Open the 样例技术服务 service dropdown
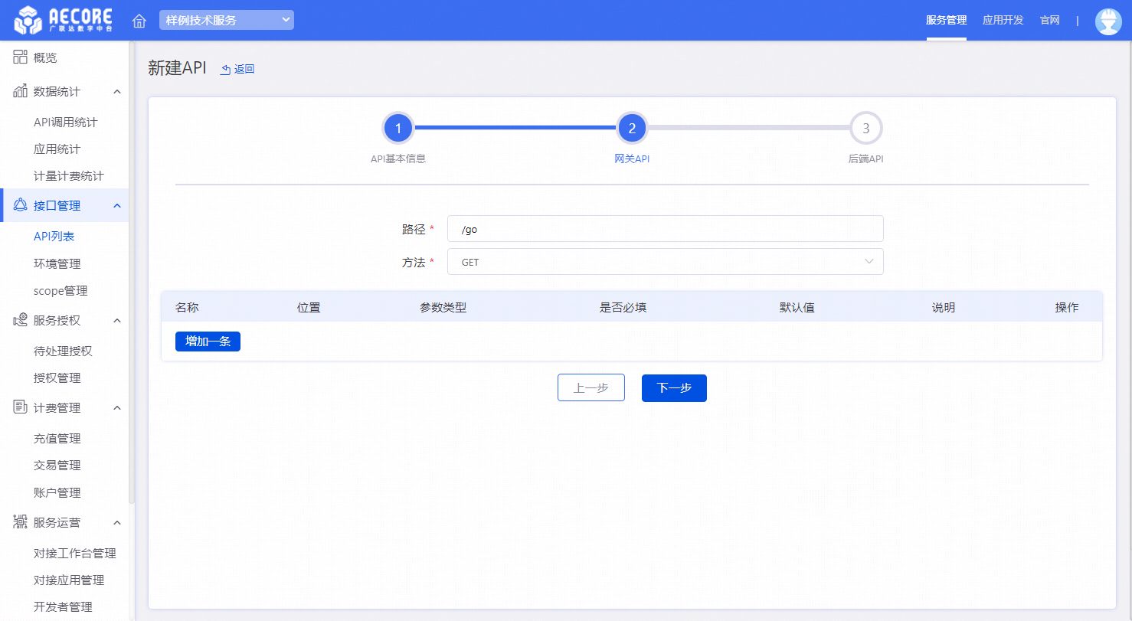 click(226, 21)
